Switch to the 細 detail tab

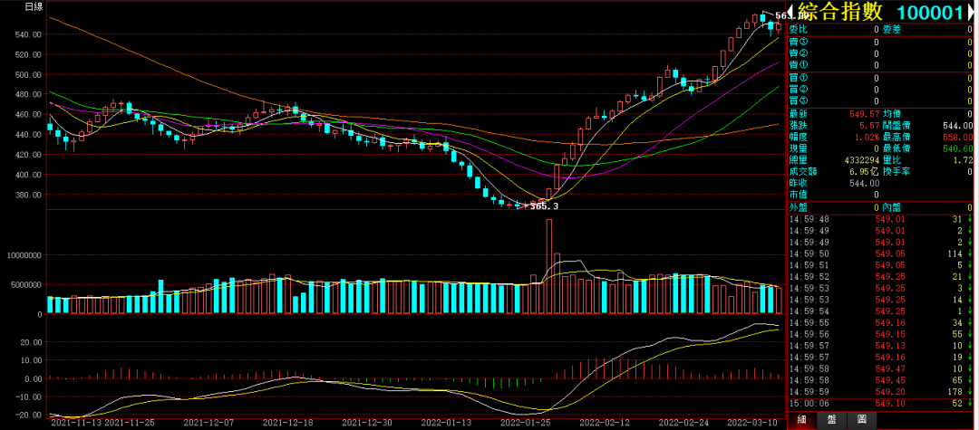(801, 421)
